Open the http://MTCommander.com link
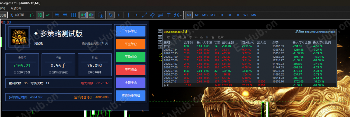 coord(320,32)
